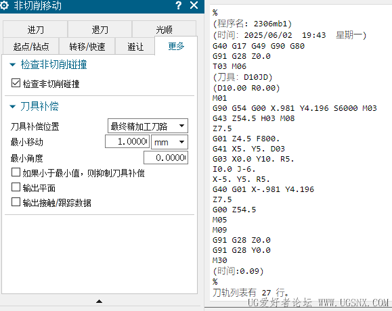This screenshot has width=392, height=311.
Task: Enable 输出接触/跟踪数据 checkbox
Action: tap(16, 202)
